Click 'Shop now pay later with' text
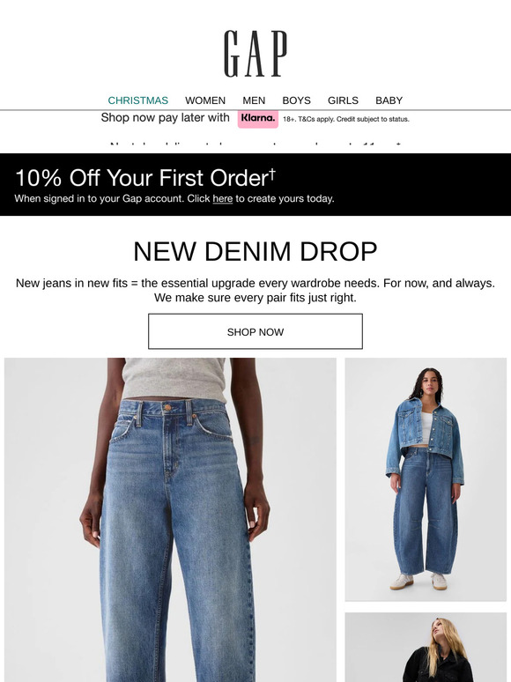The height and width of the screenshot is (682, 511). 166,118
